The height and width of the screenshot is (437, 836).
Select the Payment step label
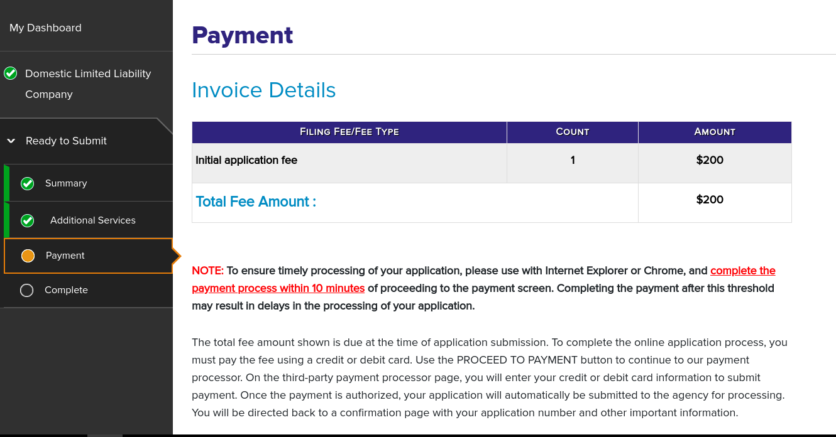[x=65, y=256]
